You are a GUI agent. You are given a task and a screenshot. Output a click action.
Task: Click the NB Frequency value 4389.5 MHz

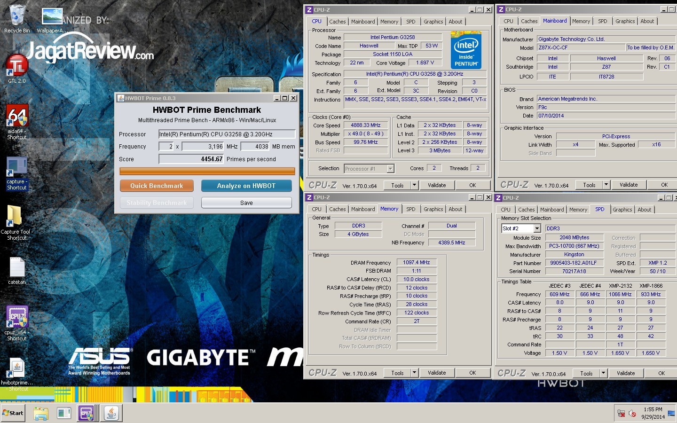(x=452, y=243)
